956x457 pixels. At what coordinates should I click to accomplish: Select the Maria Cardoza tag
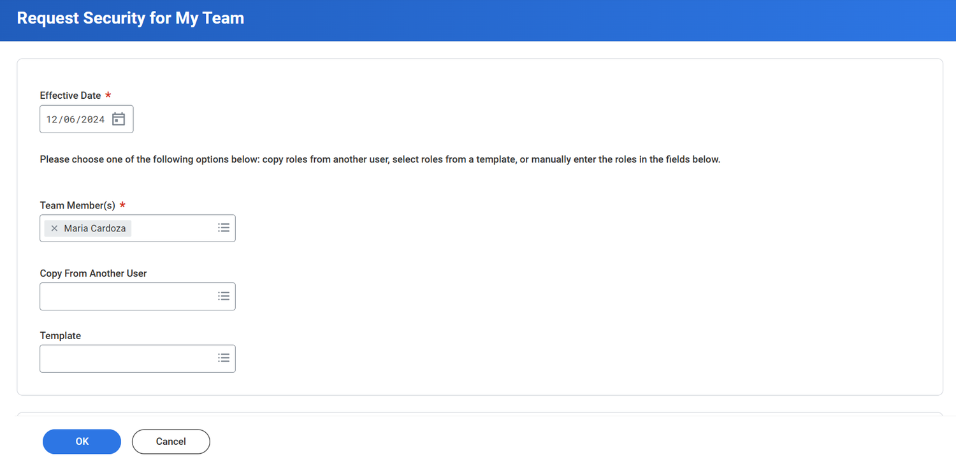tap(94, 228)
